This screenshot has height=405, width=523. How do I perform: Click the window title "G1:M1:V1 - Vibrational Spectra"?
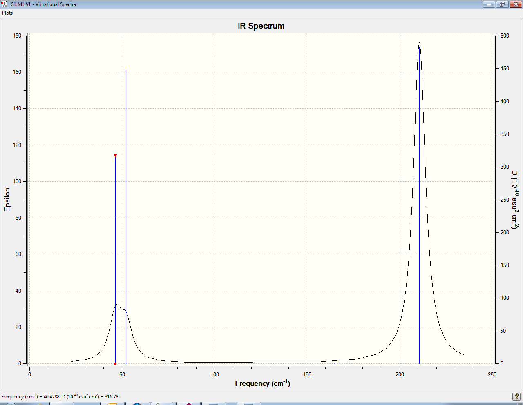[x=43, y=4]
